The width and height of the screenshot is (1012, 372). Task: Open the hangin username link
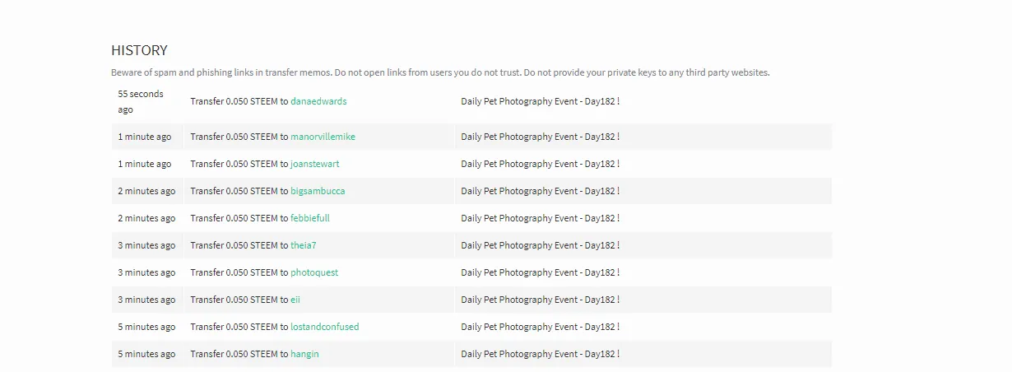pos(304,354)
